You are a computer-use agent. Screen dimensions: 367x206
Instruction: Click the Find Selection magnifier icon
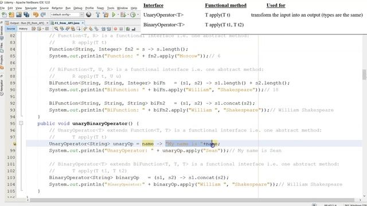pos(56,29)
